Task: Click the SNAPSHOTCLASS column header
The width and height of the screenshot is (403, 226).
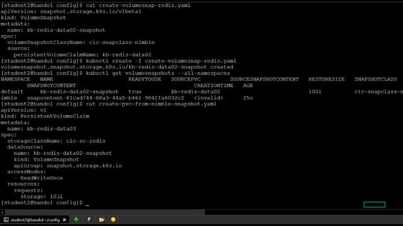Action: click(375, 80)
